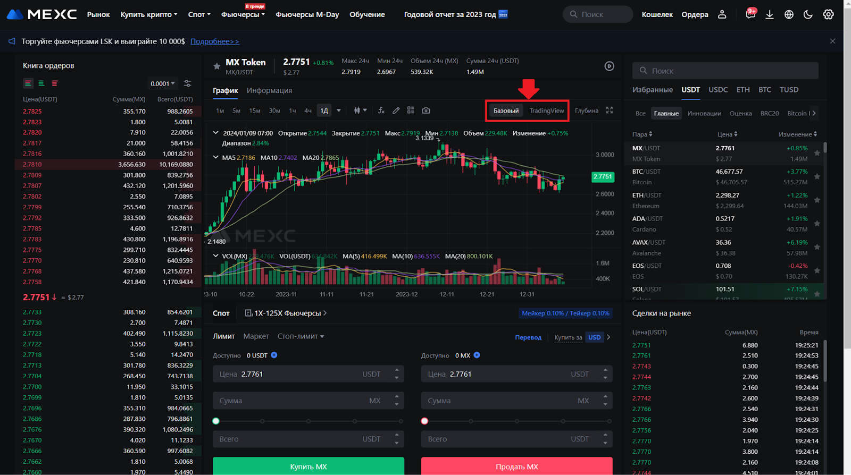Open the Купить крипто dropdown menu
The width and height of the screenshot is (851, 475).
149,14
